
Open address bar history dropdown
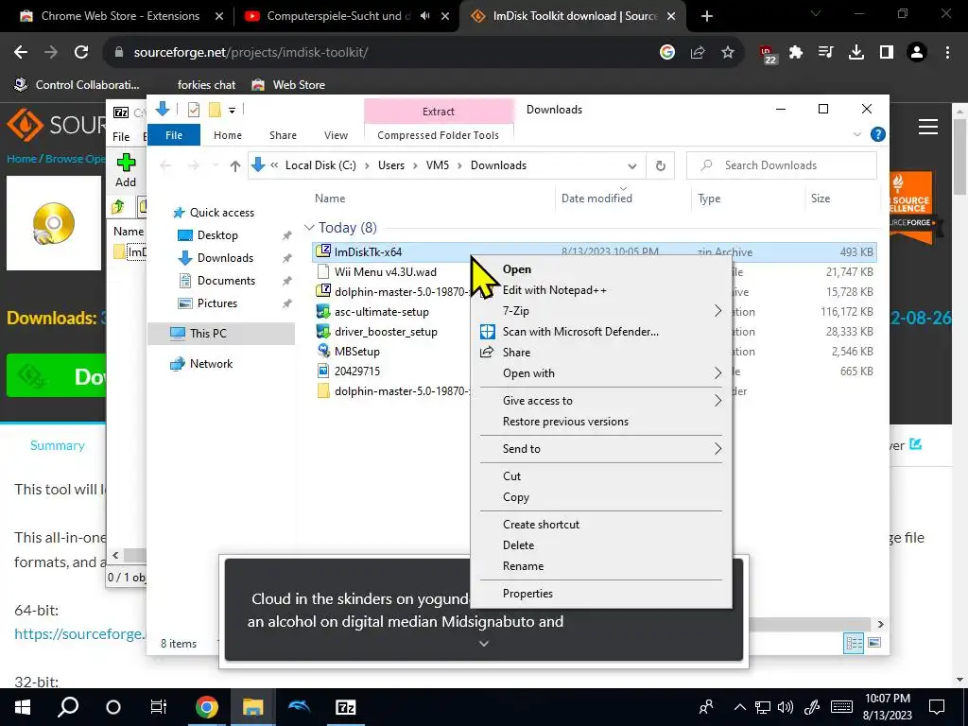pos(631,166)
